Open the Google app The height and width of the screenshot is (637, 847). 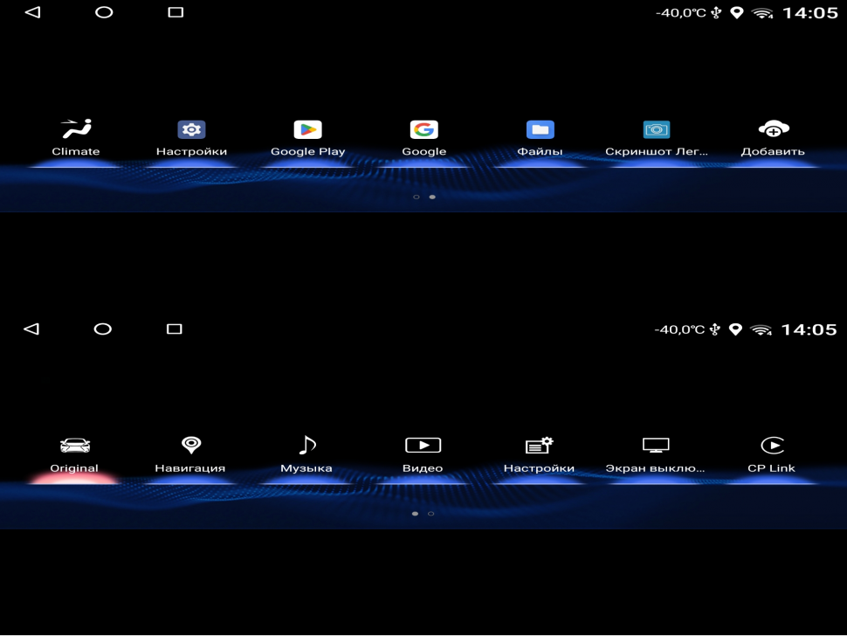pos(424,130)
